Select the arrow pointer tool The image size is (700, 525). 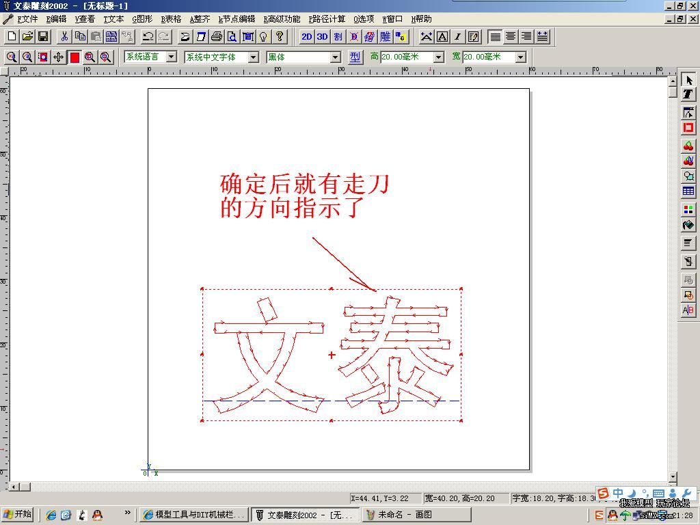click(x=688, y=81)
